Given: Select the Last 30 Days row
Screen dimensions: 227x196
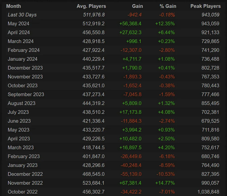Looking at the screenshot, I should coord(22,15).
